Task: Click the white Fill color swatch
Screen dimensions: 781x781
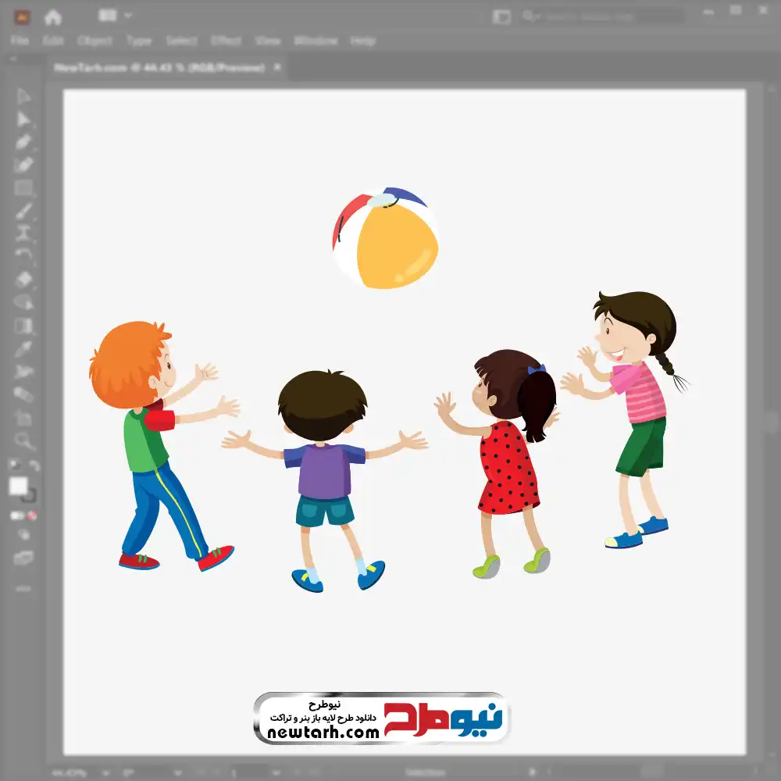Action: (x=19, y=487)
